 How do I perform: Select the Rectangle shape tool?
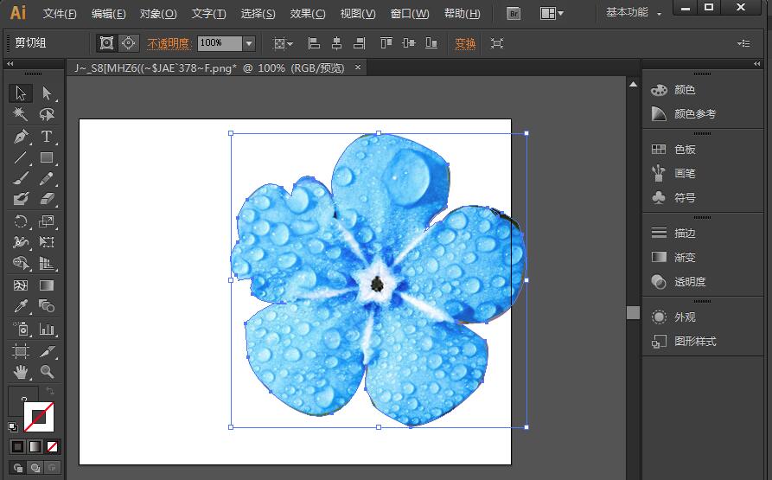[x=47, y=157]
